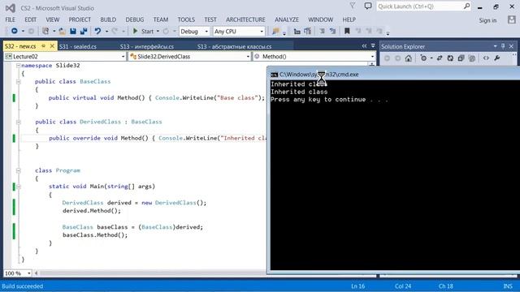Open the BUILD menu
The height and width of the screenshot is (292, 520).
click(x=108, y=19)
